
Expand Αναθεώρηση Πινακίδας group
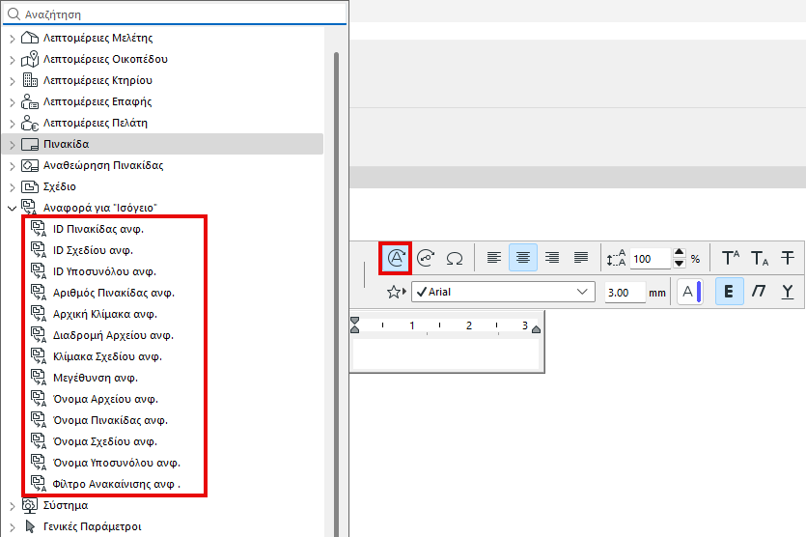click(13, 166)
